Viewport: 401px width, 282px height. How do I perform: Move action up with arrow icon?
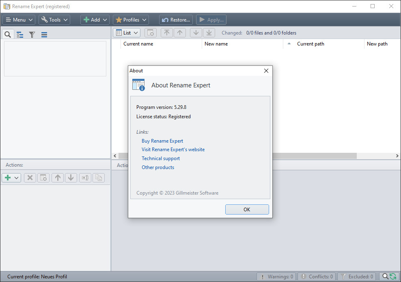click(x=58, y=178)
